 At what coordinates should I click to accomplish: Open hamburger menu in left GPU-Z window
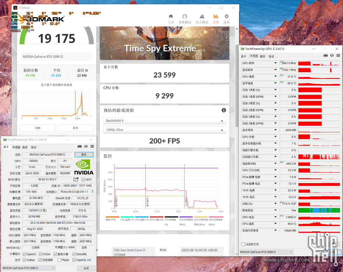tap(92, 146)
